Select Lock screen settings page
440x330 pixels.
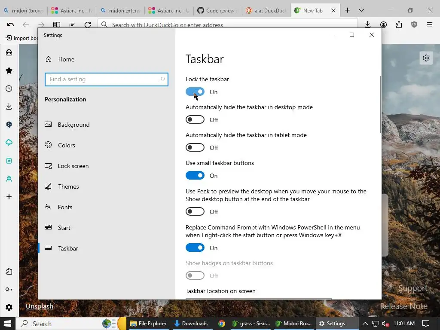tap(107, 166)
